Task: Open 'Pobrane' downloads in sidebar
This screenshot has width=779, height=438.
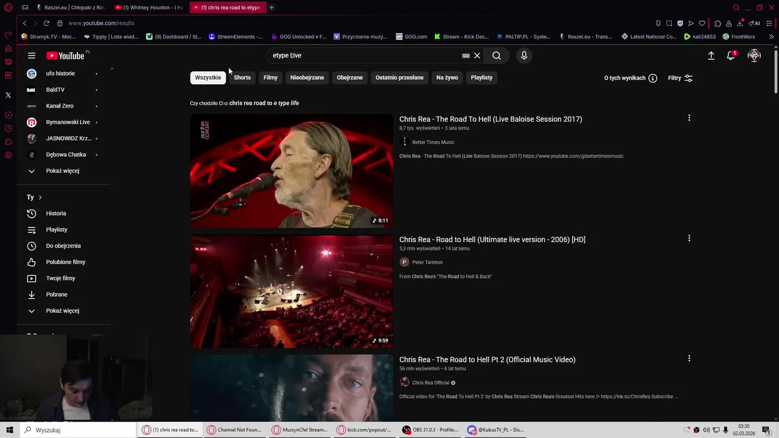Action: pyautogui.click(x=57, y=294)
